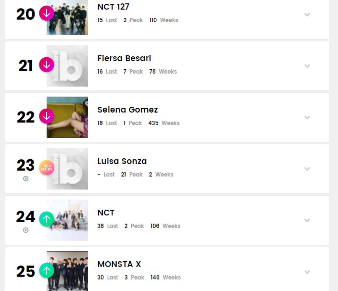Open the NCT row dropdown chevron
The height and width of the screenshot is (291, 338).
307,220
